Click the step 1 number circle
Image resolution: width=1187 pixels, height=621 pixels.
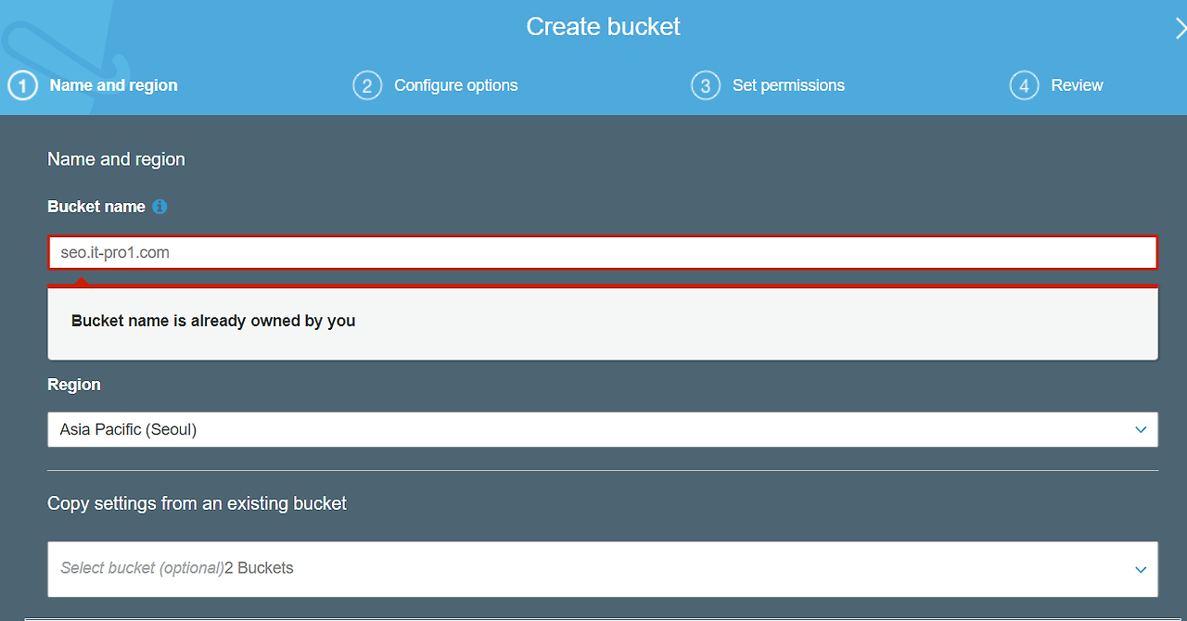[x=23, y=86]
